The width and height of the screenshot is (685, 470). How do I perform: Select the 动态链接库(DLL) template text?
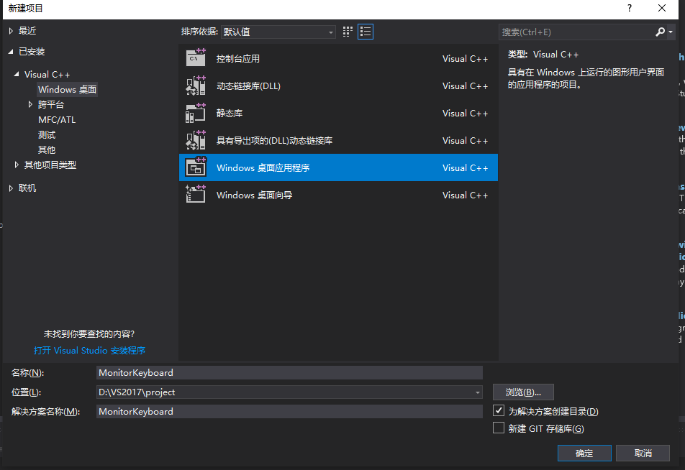248,86
